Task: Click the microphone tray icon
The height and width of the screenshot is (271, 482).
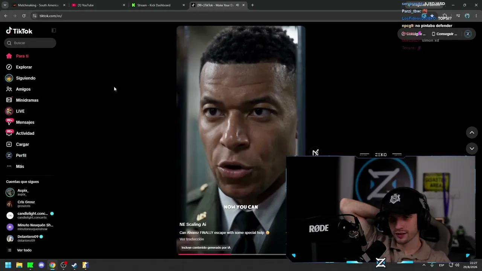Action: coord(432,265)
